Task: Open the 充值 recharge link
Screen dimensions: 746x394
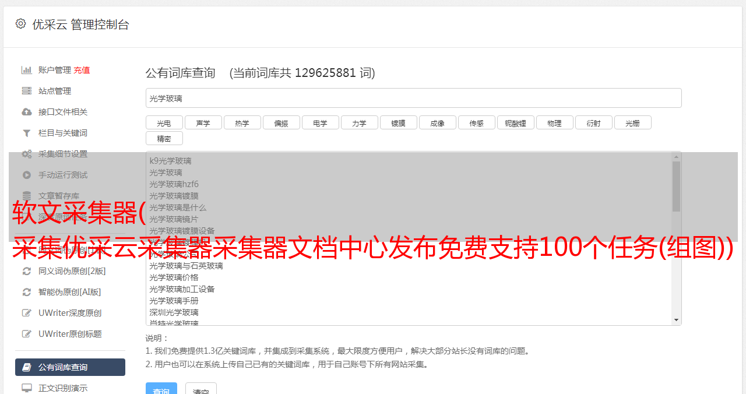Action: [x=82, y=70]
